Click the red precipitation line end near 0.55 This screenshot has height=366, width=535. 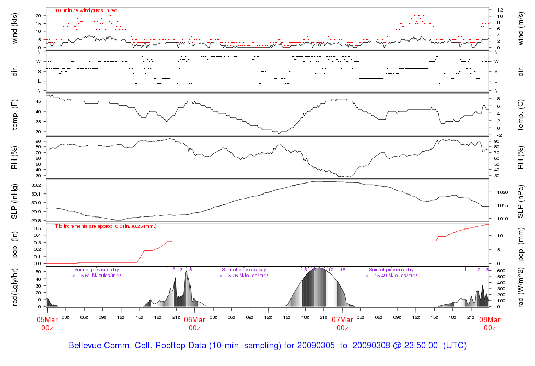487,224
